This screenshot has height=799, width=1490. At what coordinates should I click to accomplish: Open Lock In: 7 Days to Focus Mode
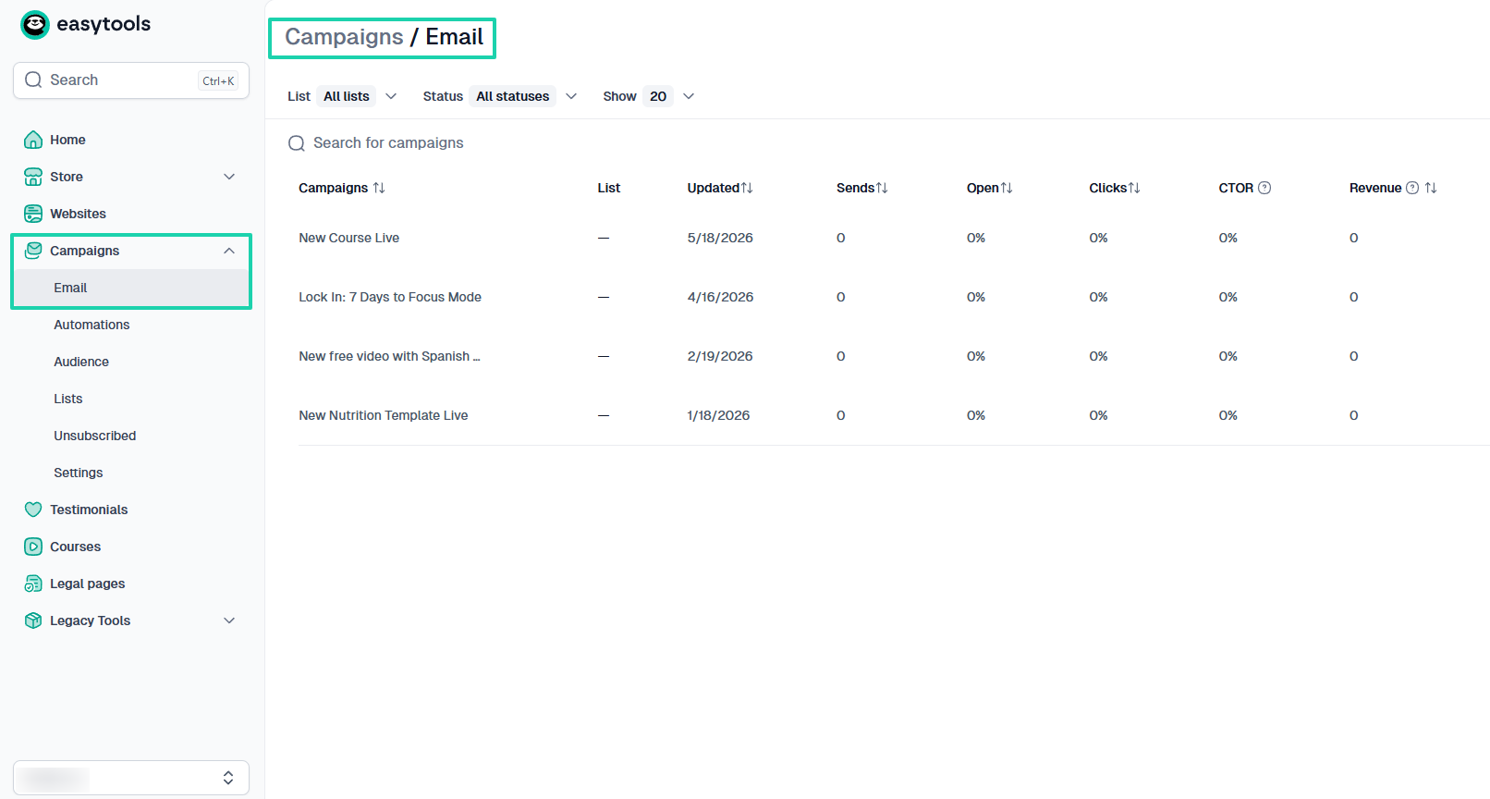[390, 297]
